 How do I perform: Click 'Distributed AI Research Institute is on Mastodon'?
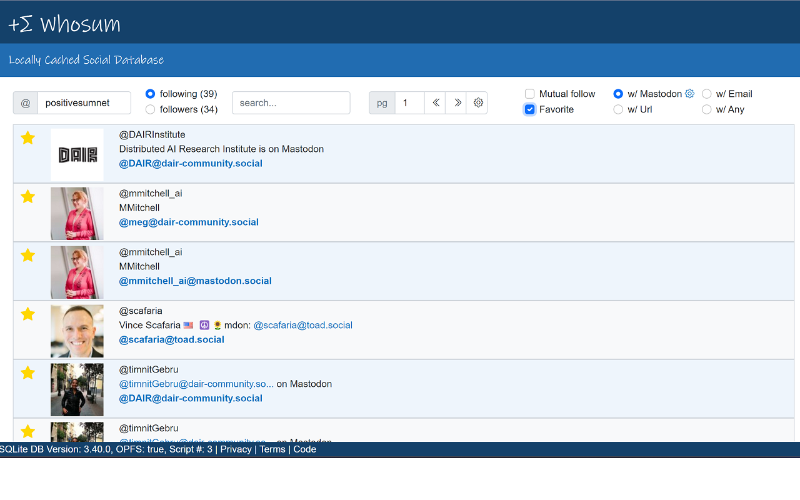(x=221, y=149)
